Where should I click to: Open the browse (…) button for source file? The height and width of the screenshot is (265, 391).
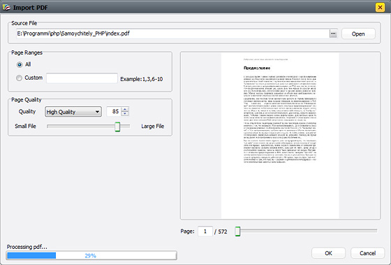coord(333,34)
